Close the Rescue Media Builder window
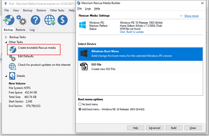 202,3
